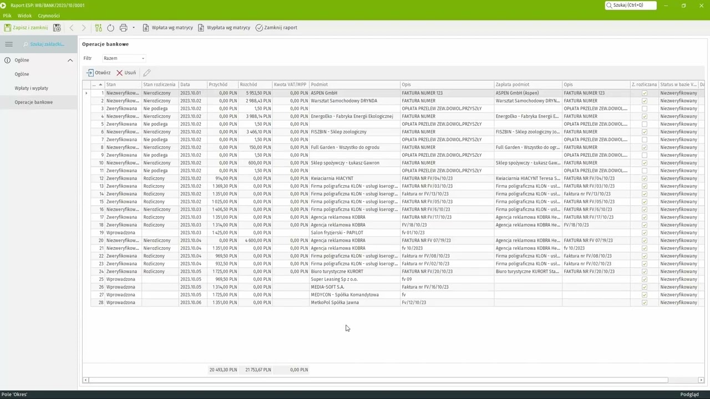Go forward with the right arrow icon
This screenshot has height=399, width=710.
pyautogui.click(x=84, y=28)
